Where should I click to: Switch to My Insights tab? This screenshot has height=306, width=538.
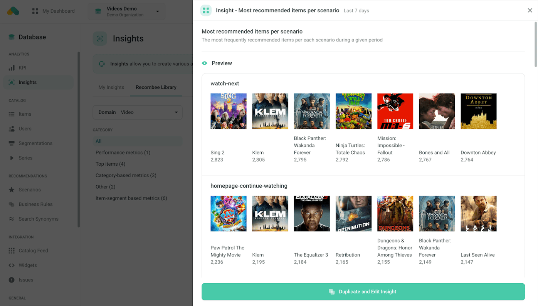(111, 87)
